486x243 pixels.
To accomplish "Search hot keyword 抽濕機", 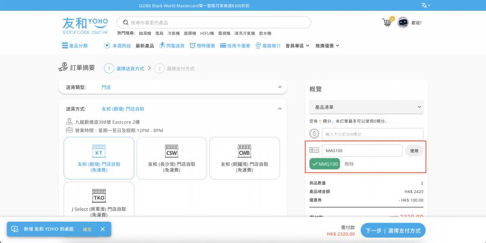I will click(145, 33).
